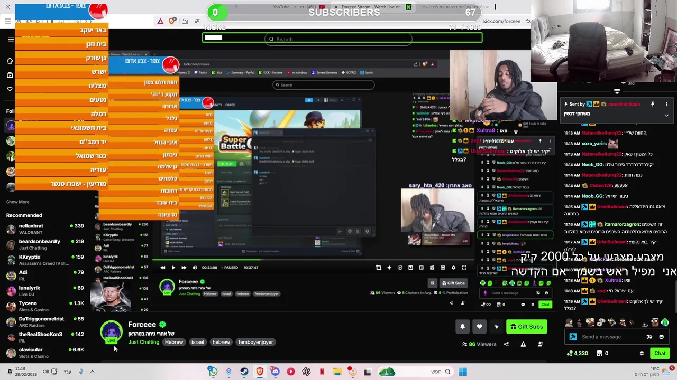The image size is (677, 380).
Task: Open File Explorer from the taskbar
Action: coord(337,372)
